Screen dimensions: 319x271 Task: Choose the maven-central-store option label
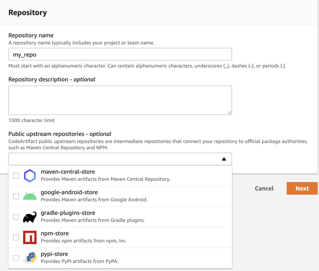[x=68, y=172]
